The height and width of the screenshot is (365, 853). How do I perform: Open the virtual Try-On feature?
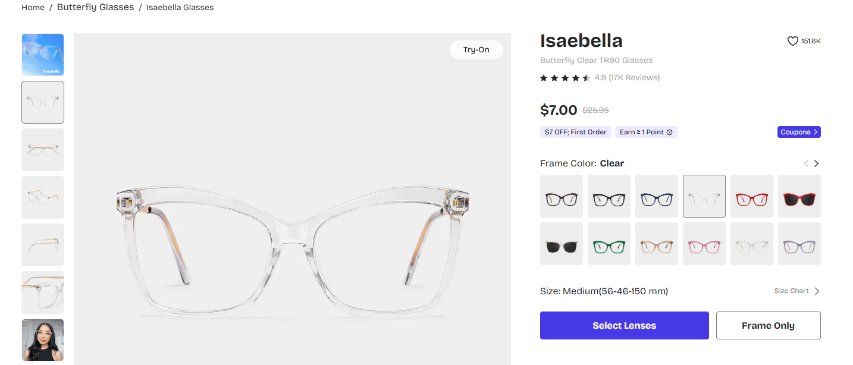(476, 50)
